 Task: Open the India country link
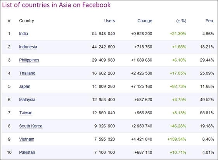pyautogui.click(x=24, y=34)
